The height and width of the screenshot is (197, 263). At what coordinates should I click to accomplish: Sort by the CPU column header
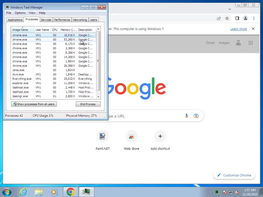tap(55, 30)
